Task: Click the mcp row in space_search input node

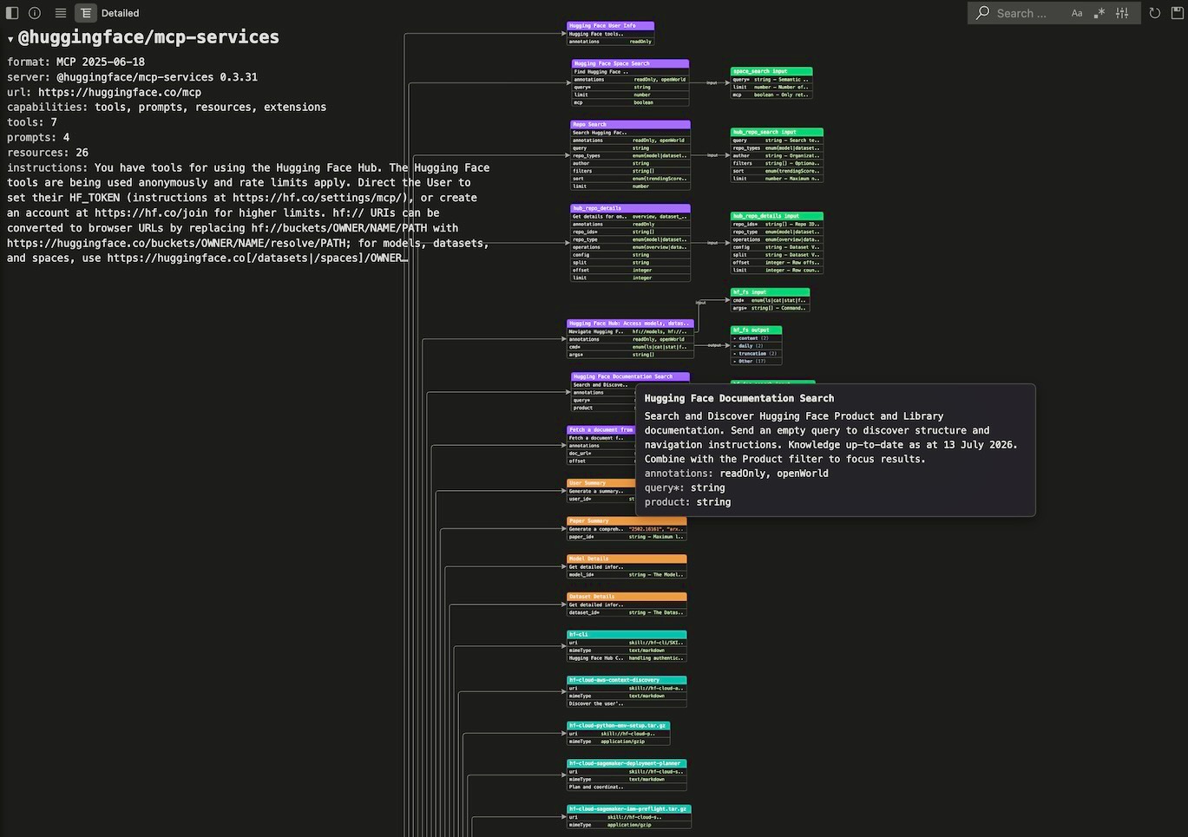Action: 771,95
